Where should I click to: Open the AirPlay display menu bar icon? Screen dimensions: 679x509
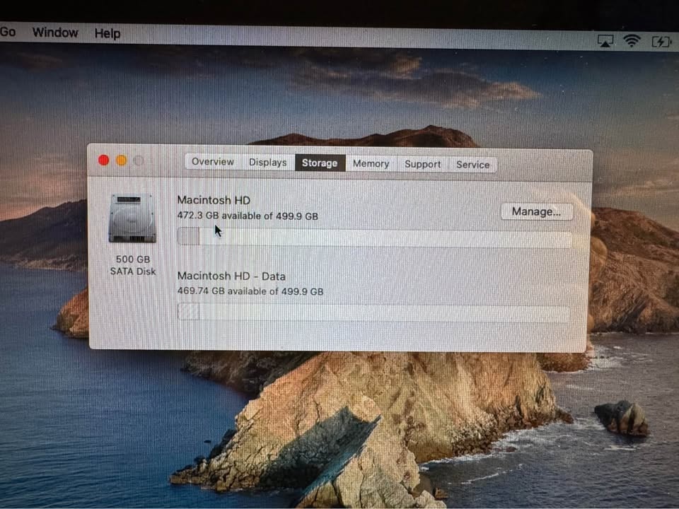(x=605, y=41)
